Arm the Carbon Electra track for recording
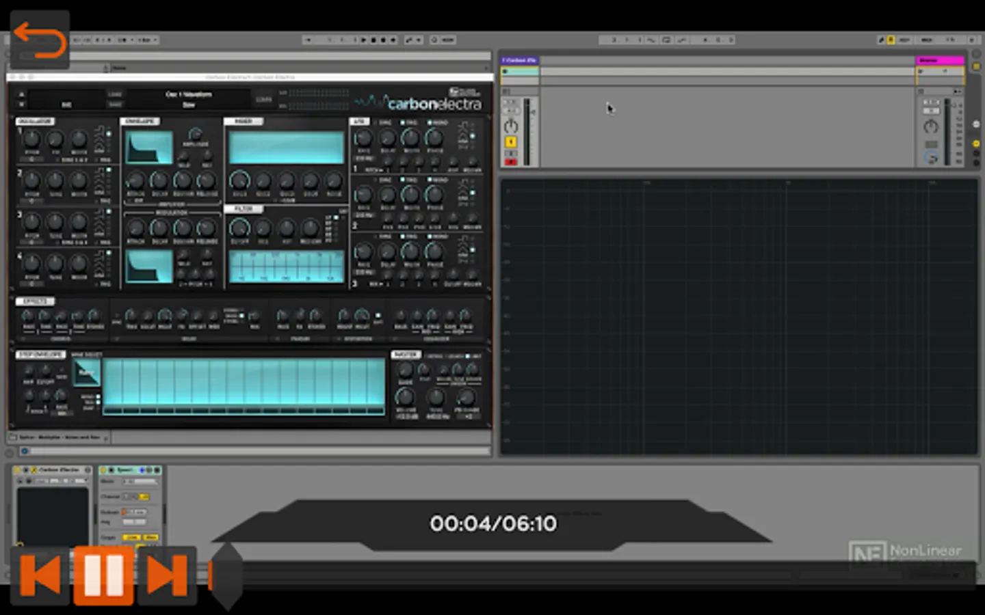985x615 pixels. pyautogui.click(x=510, y=162)
